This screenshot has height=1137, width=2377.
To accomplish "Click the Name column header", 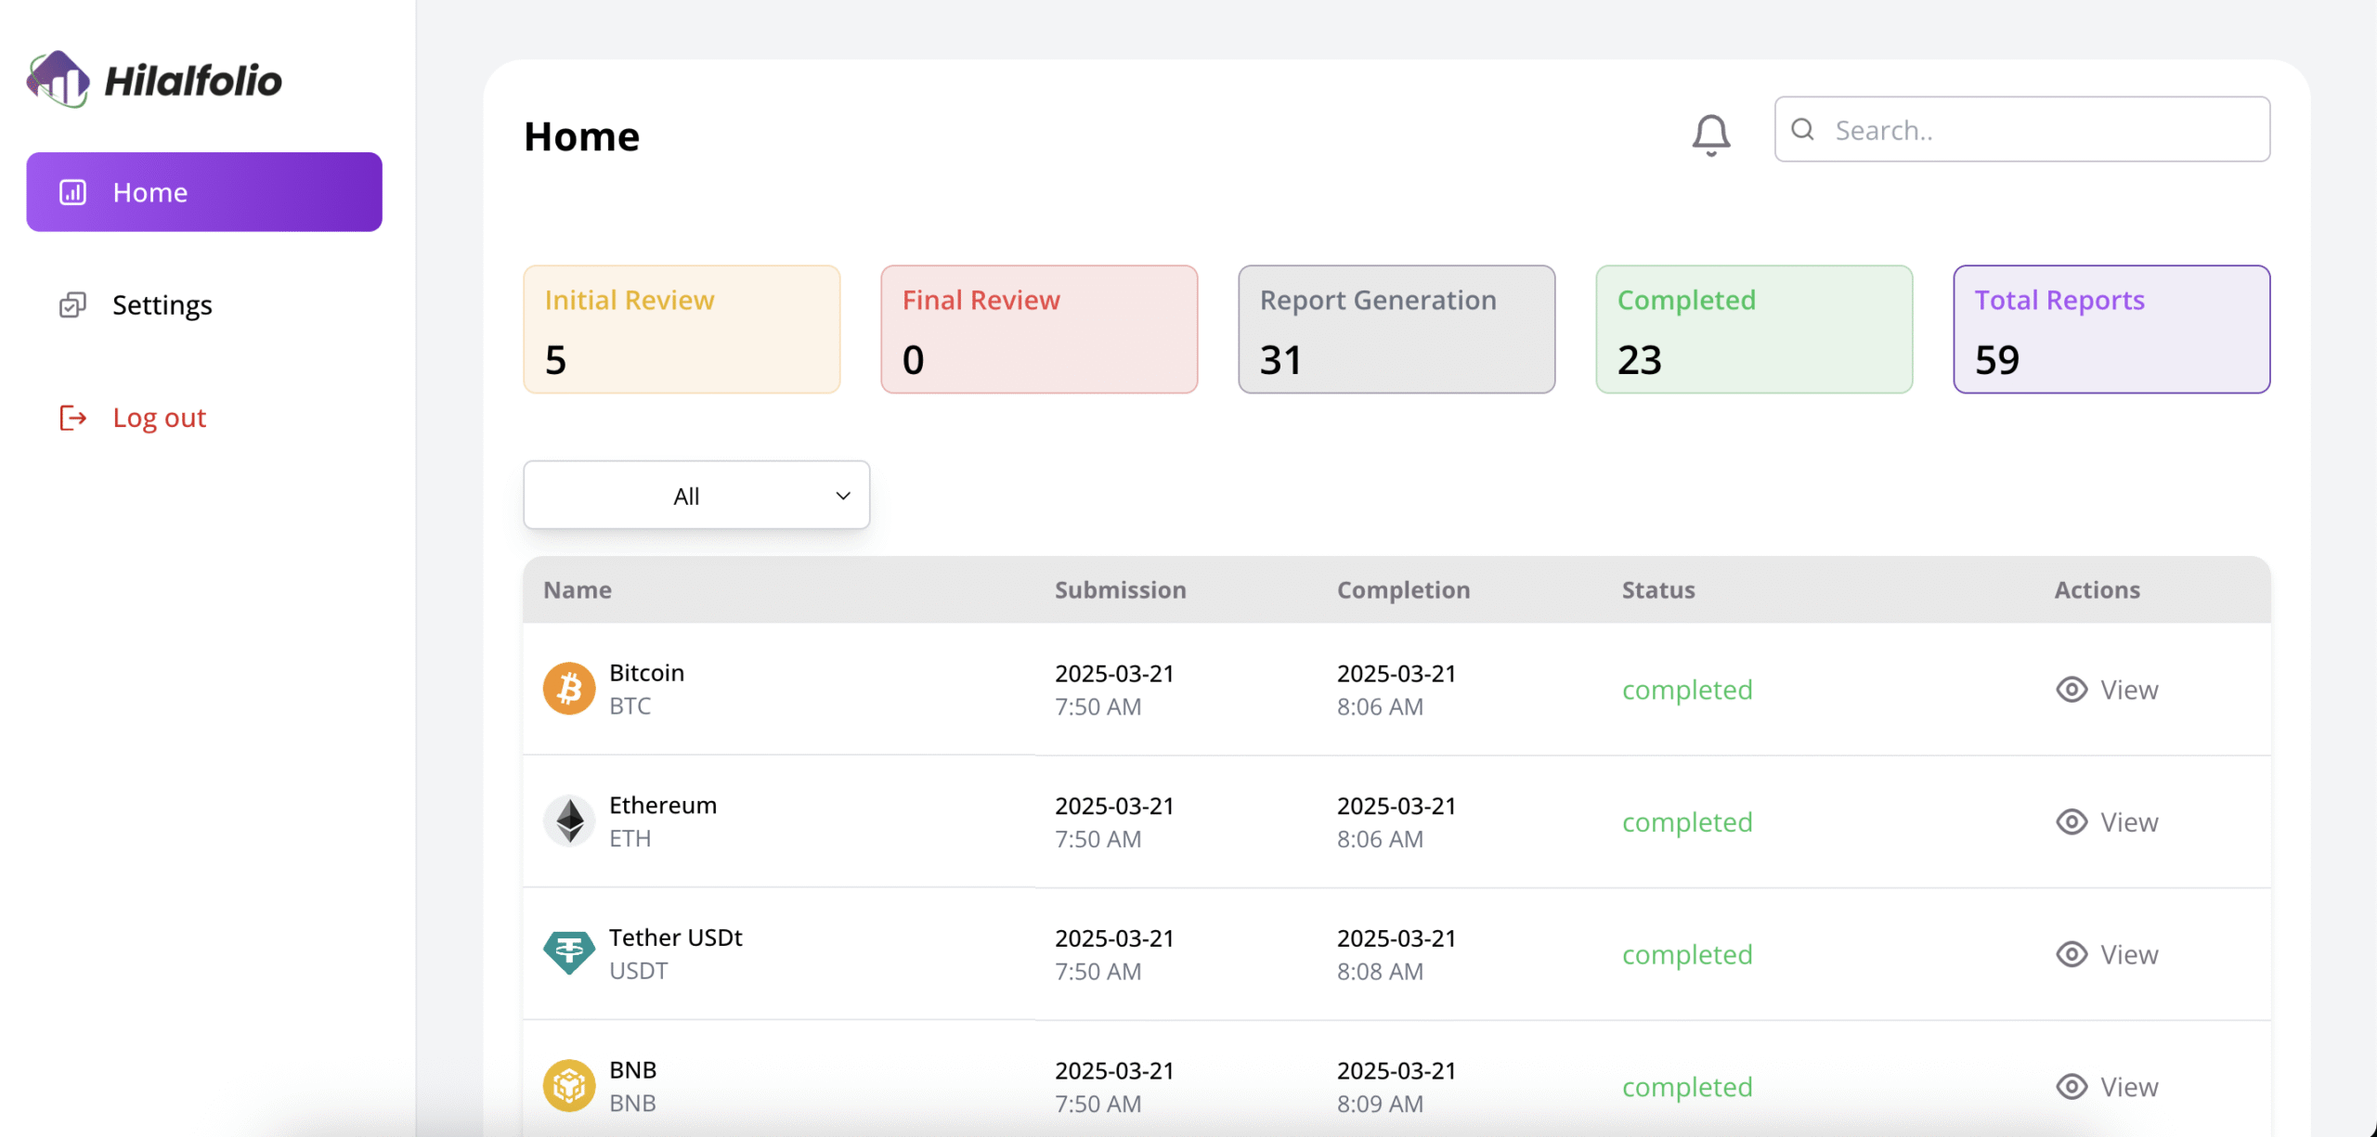I will 578,589.
